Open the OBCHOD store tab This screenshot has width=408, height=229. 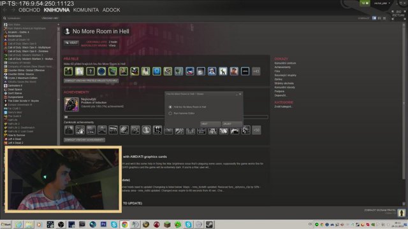pos(29,10)
